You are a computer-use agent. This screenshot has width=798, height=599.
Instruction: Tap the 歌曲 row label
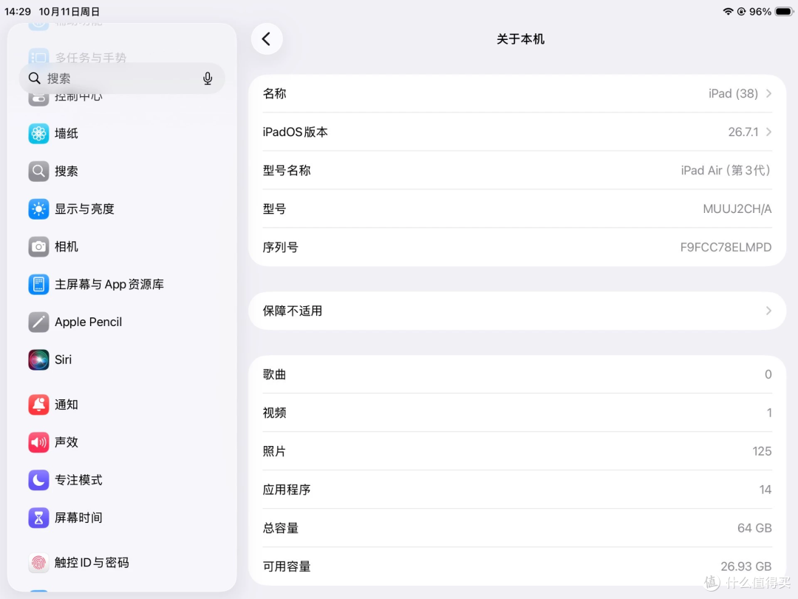coord(274,374)
